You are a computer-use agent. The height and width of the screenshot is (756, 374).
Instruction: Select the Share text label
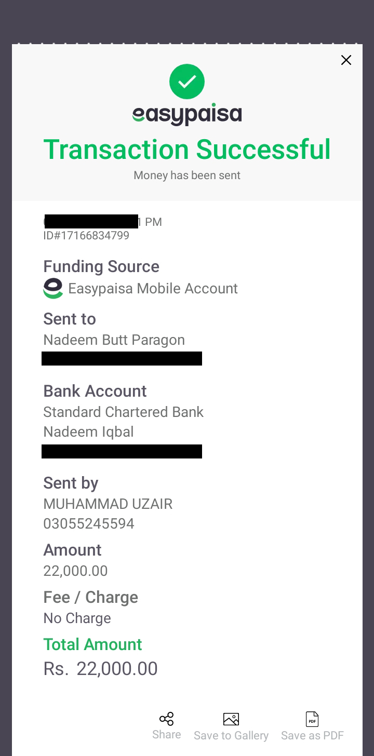click(x=167, y=735)
